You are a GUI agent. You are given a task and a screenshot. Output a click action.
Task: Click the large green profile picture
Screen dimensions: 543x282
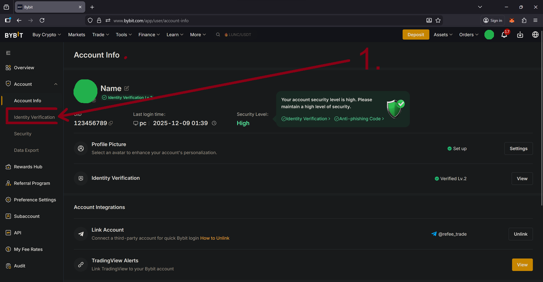(x=85, y=91)
